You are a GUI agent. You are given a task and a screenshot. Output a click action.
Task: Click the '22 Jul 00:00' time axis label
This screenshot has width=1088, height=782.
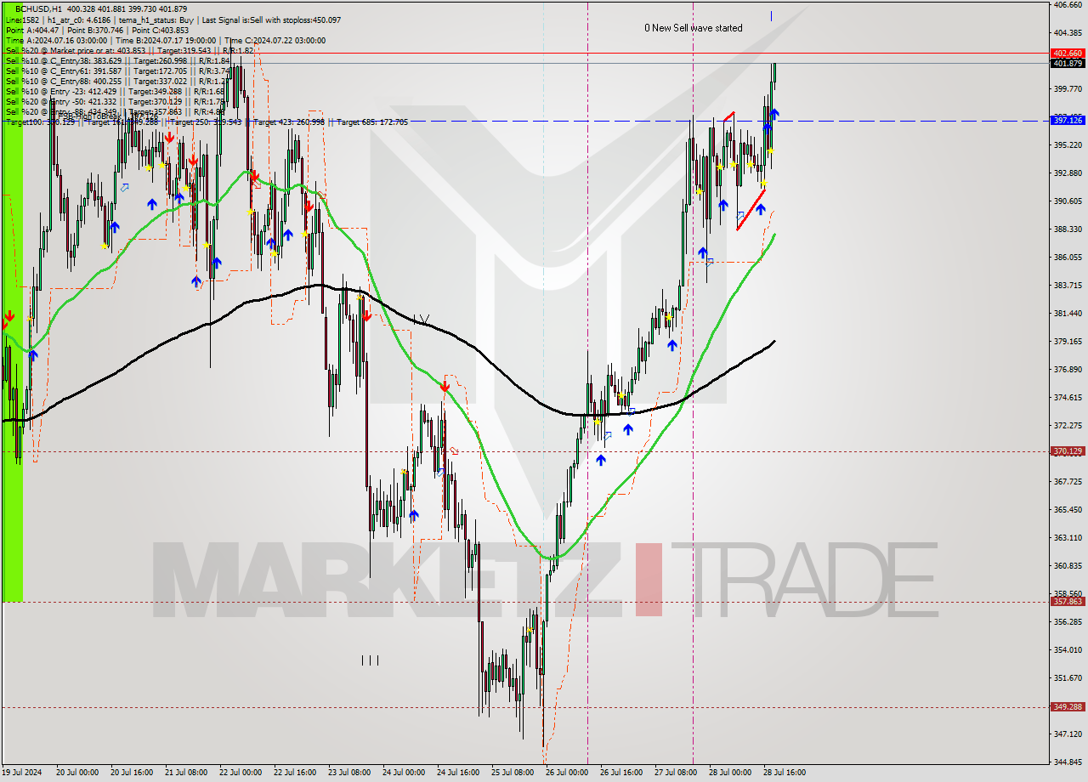click(241, 773)
